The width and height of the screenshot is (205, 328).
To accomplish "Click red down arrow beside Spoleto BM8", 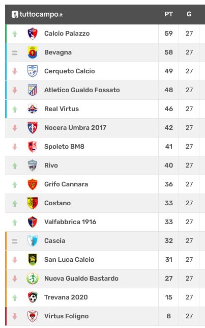I will point(15,147).
